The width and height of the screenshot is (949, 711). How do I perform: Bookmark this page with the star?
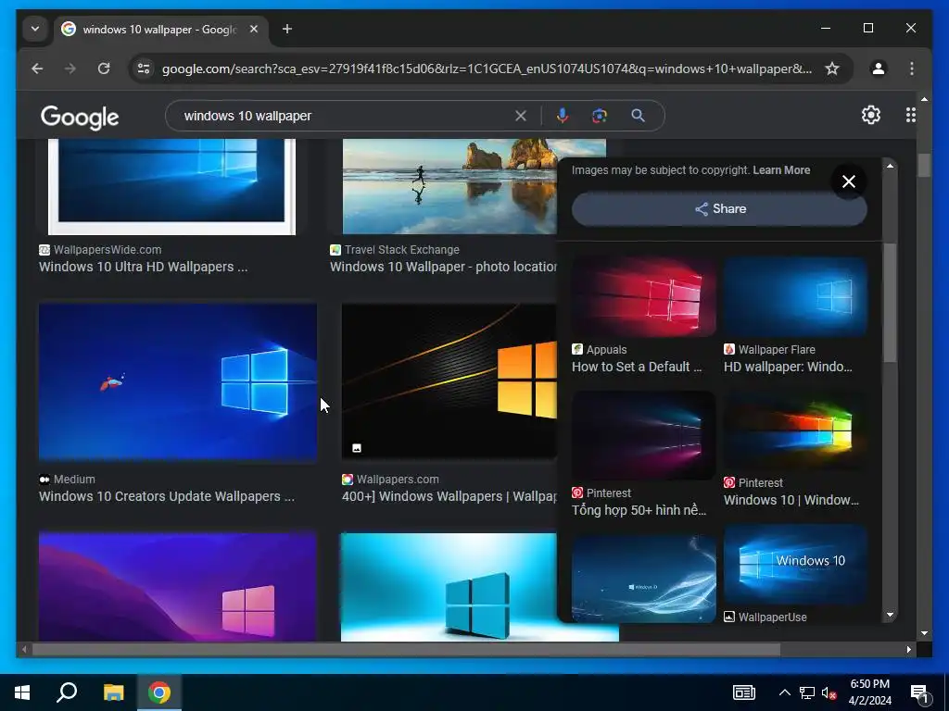[832, 69]
